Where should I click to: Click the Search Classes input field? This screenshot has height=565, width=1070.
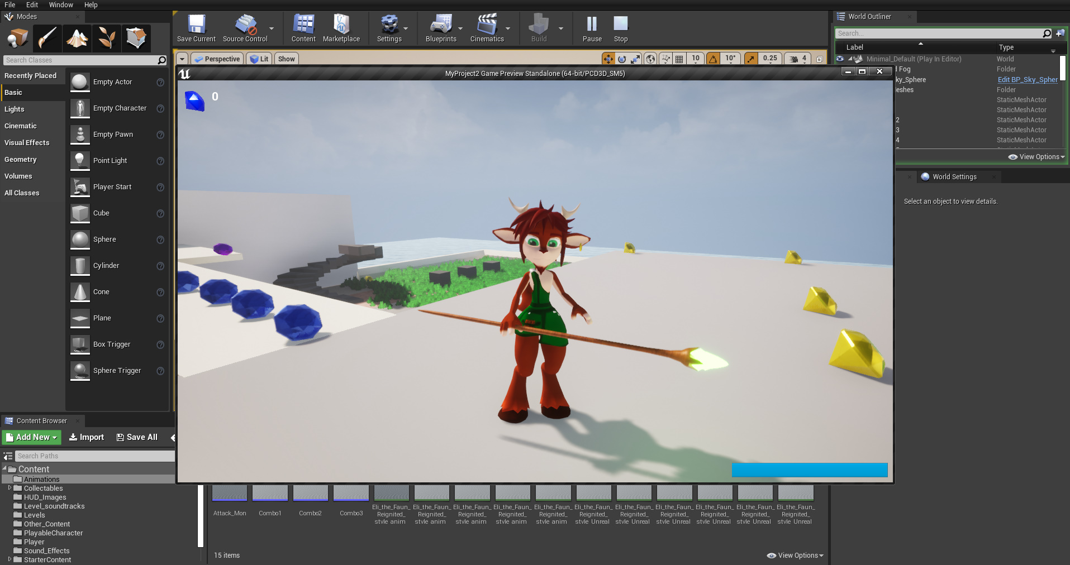point(85,60)
